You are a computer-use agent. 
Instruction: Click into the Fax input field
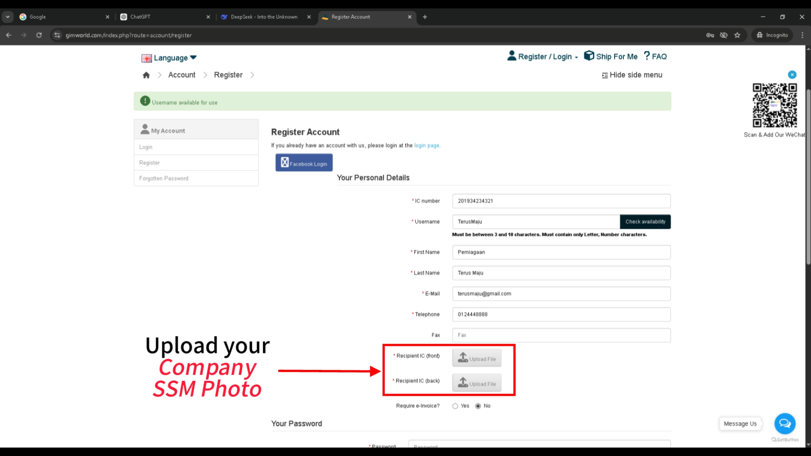(x=561, y=335)
